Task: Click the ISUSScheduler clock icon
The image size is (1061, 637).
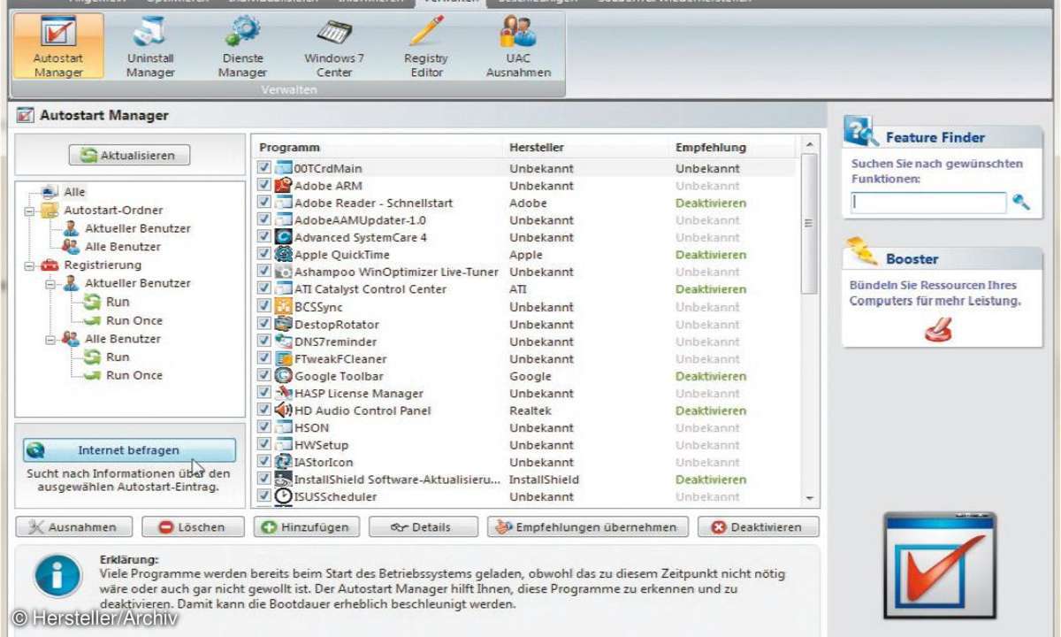Action: tap(283, 496)
